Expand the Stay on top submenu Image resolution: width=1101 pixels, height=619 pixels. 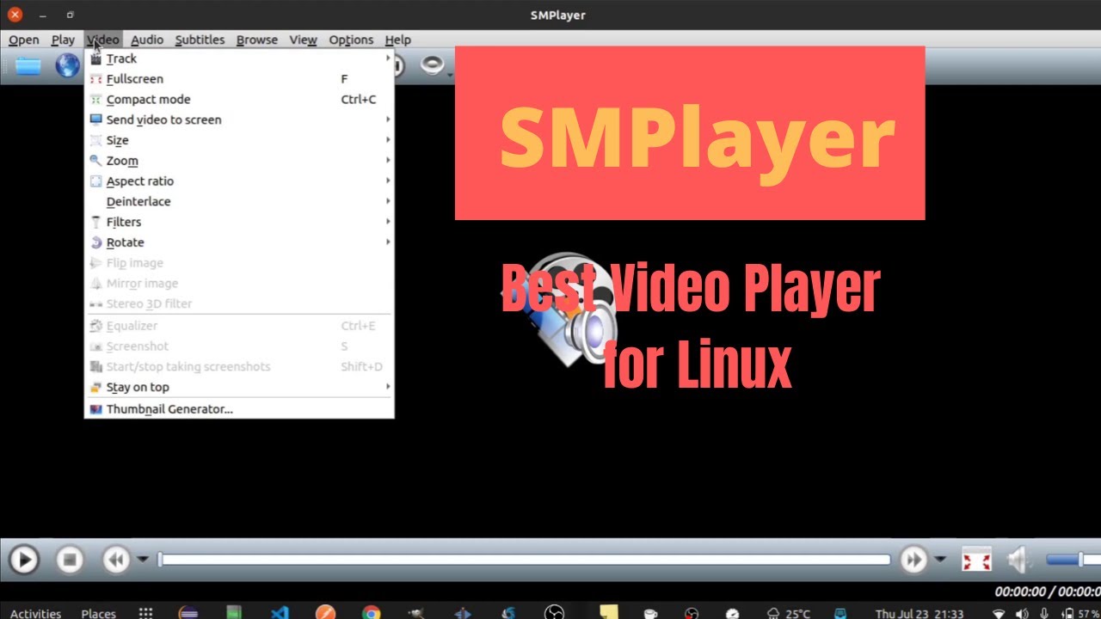[x=239, y=387]
